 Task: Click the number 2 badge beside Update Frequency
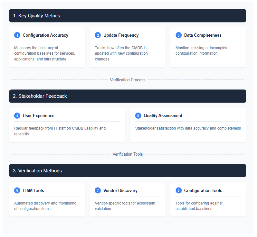point(98,35)
